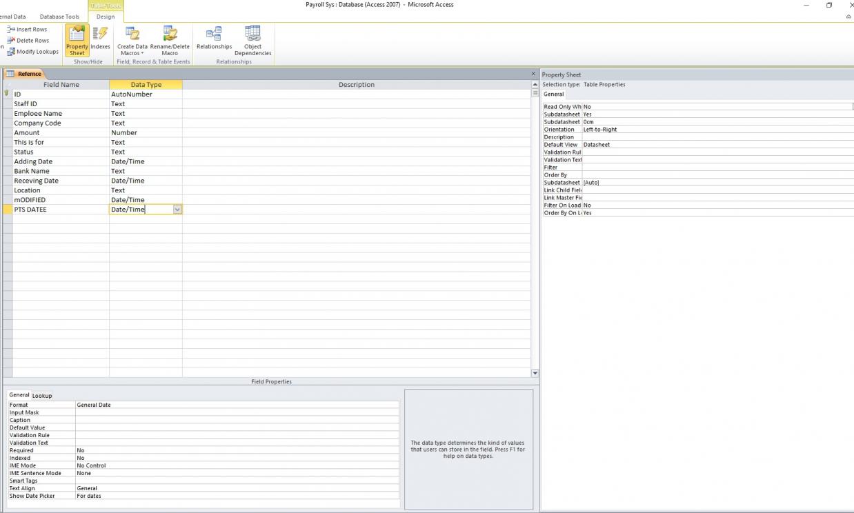Click the Filter On Load value
The width and height of the screenshot is (854, 513).
pyautogui.click(x=717, y=205)
